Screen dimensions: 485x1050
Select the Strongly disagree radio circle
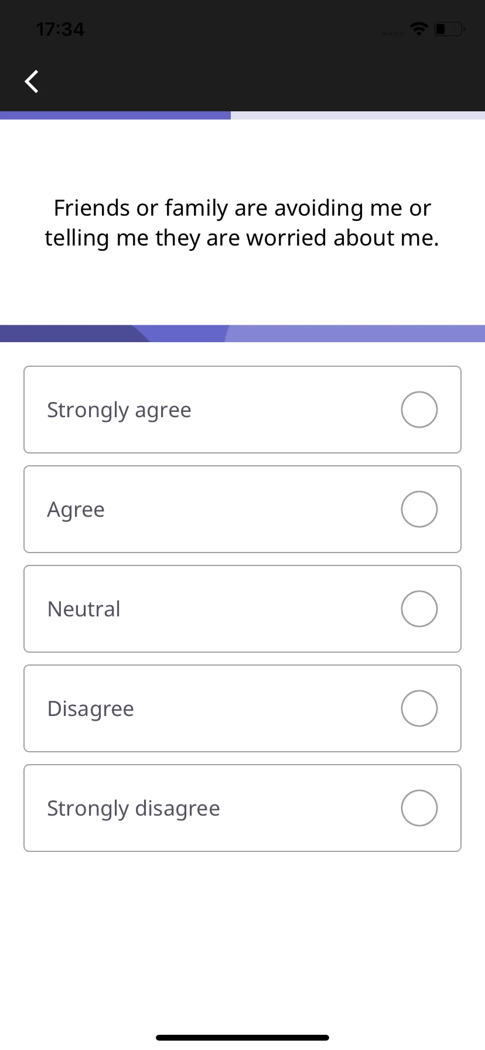click(419, 808)
